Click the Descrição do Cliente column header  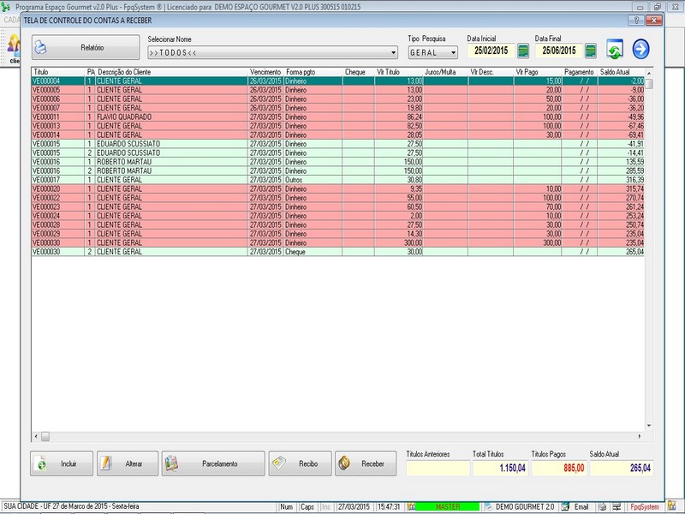click(172, 72)
